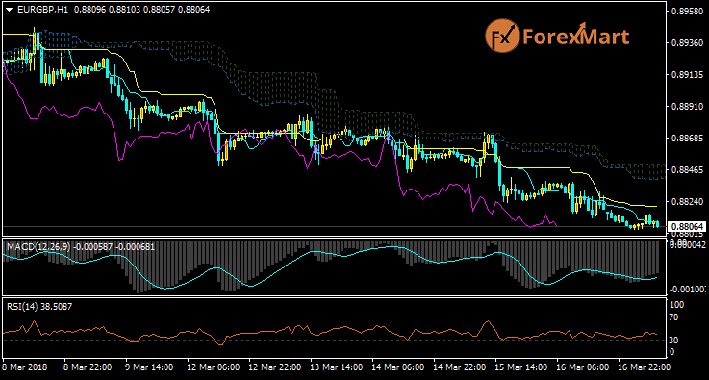Click the dropdown triangle beside EURGBP,H1
709x380 pixels.
[9, 10]
